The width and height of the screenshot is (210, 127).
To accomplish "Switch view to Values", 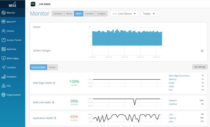I will pyautogui.click(x=52, y=67).
